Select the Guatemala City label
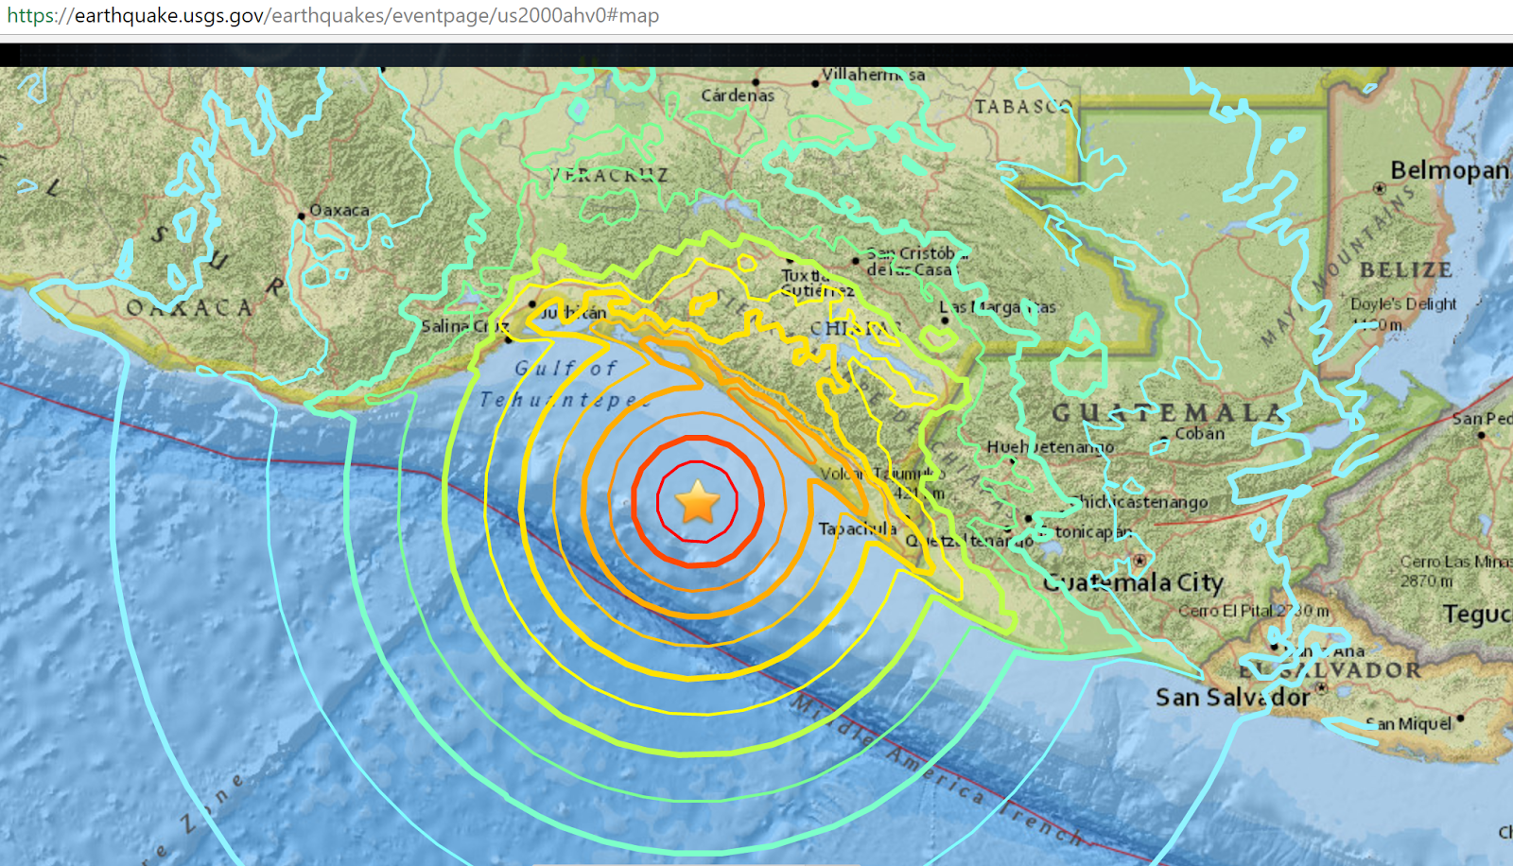The height and width of the screenshot is (866, 1513). (x=1133, y=582)
